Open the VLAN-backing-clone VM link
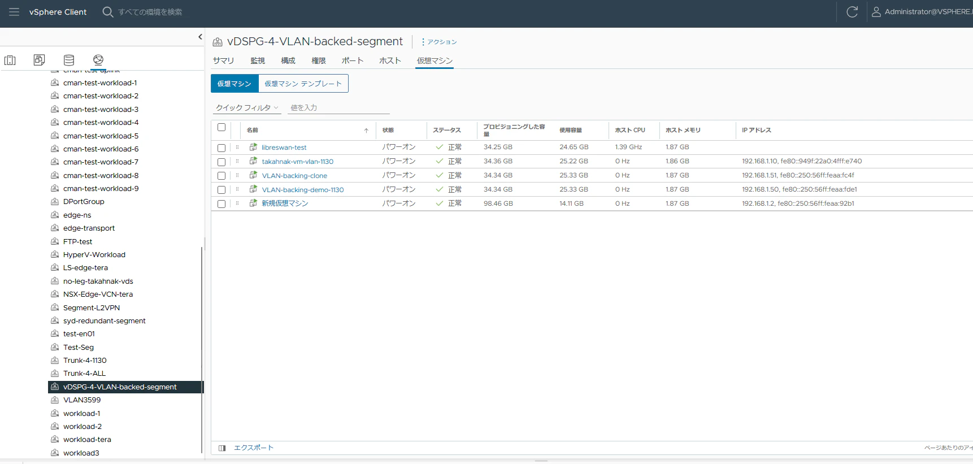The width and height of the screenshot is (973, 464). click(x=294, y=176)
